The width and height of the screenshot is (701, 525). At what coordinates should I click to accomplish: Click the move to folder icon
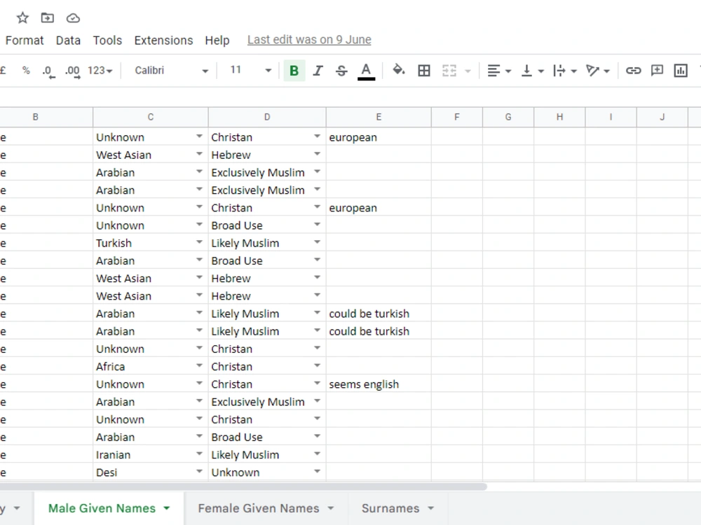coord(48,18)
